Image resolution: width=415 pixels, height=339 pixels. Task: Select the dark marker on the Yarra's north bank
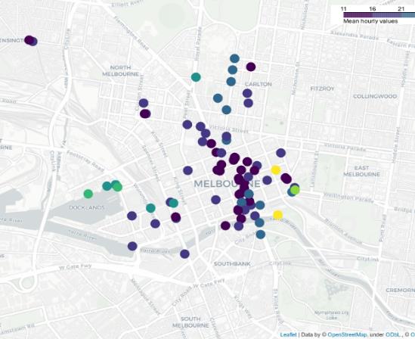225,226
